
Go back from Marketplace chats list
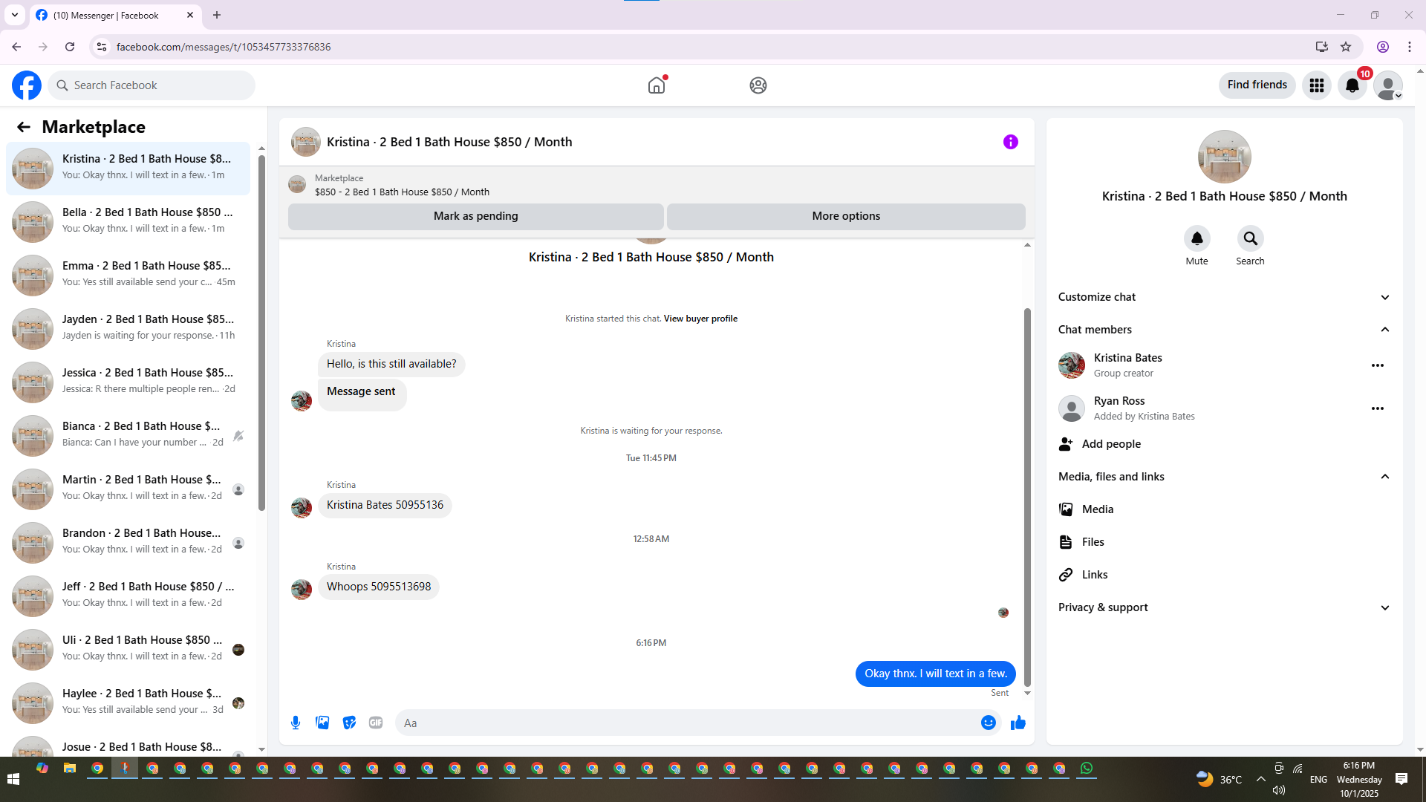24,127
